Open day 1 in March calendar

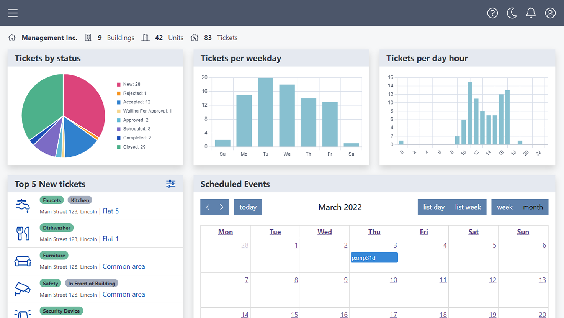tap(296, 245)
